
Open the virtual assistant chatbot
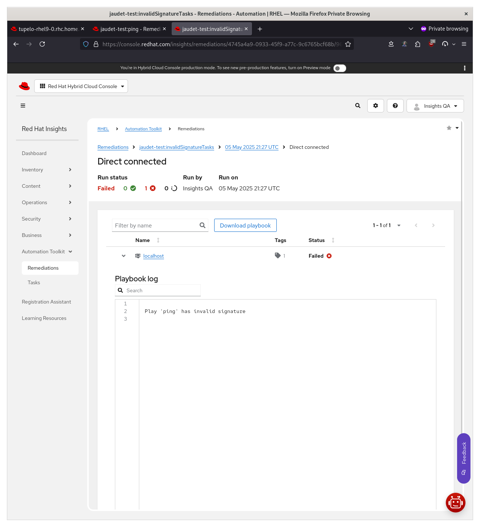click(456, 503)
